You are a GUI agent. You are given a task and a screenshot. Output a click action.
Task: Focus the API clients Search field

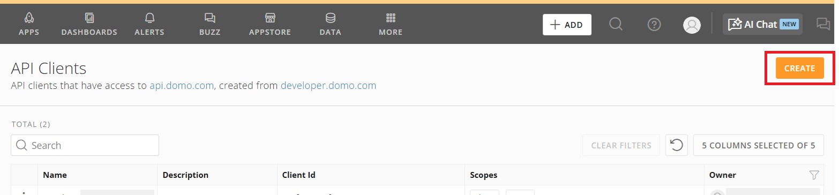[x=85, y=145]
